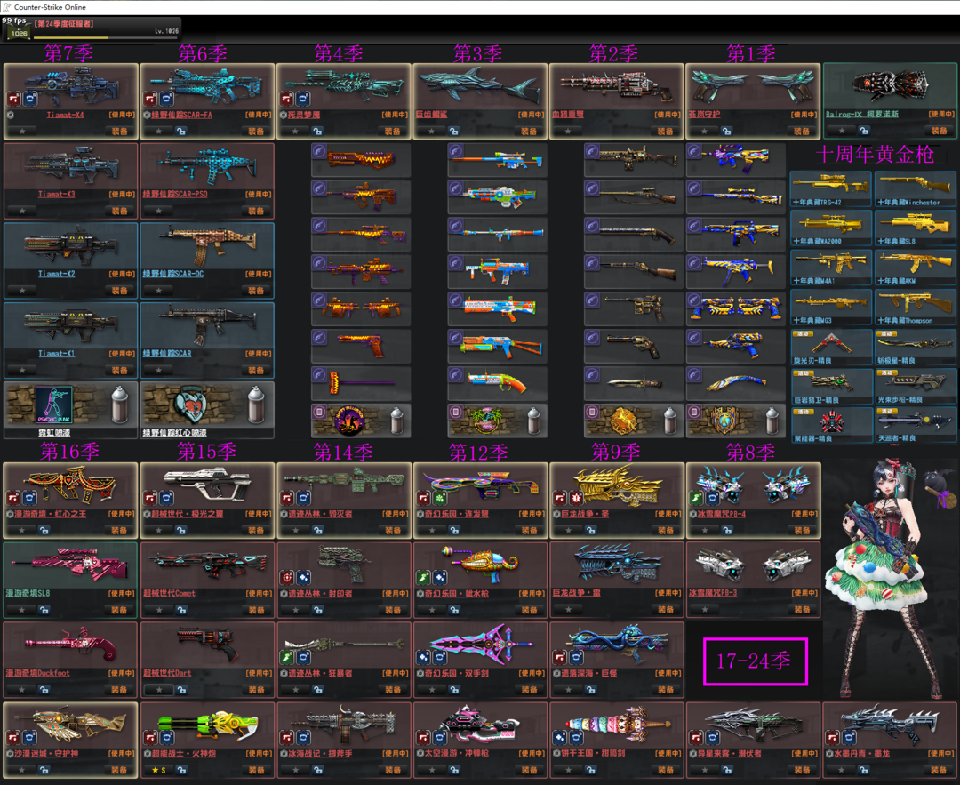Click the red crosshair icon on 遗迹丛林·封印者
Screen dimensions: 960x785
click(286, 578)
